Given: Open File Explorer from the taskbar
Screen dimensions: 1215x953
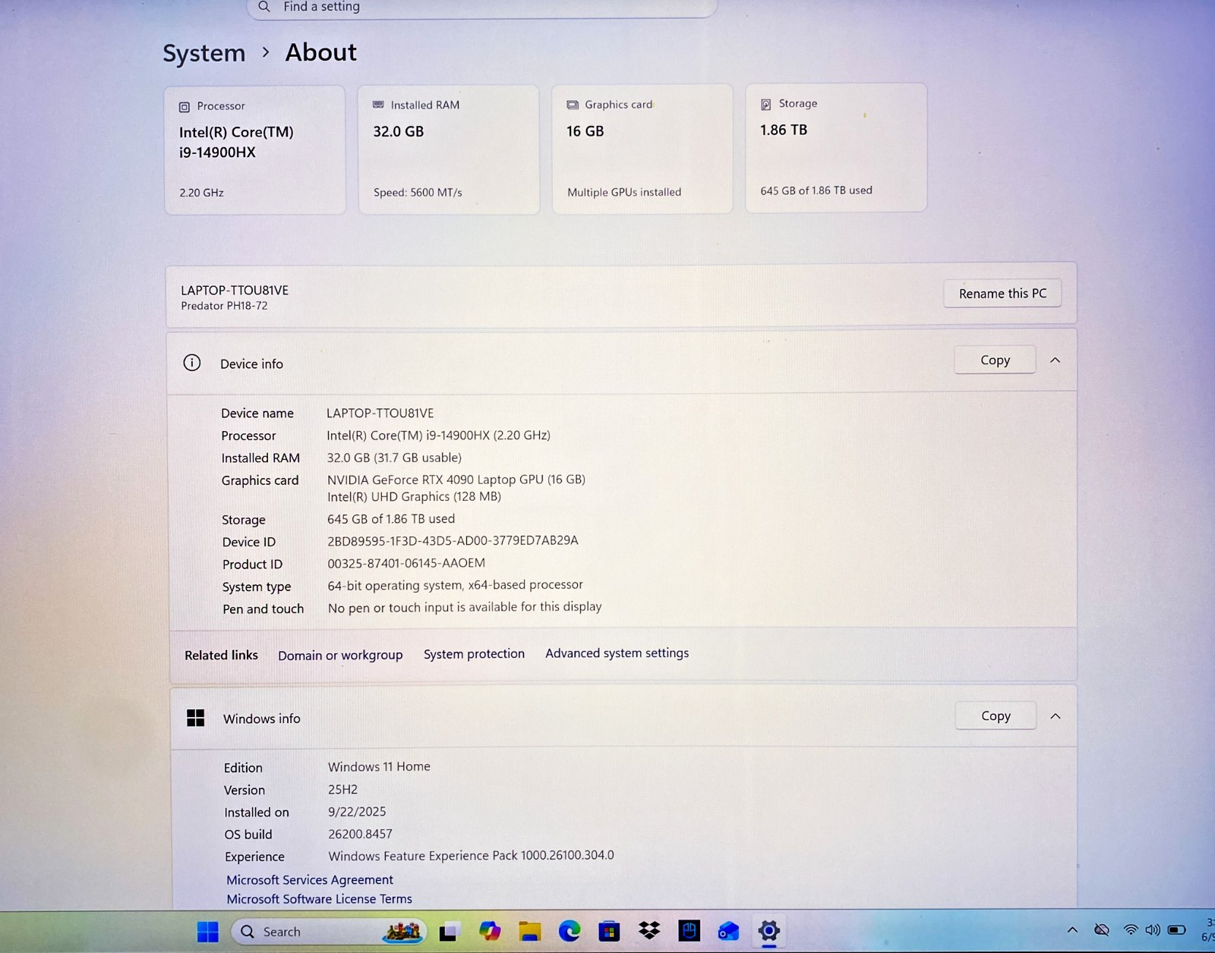Looking at the screenshot, I should 530,931.
